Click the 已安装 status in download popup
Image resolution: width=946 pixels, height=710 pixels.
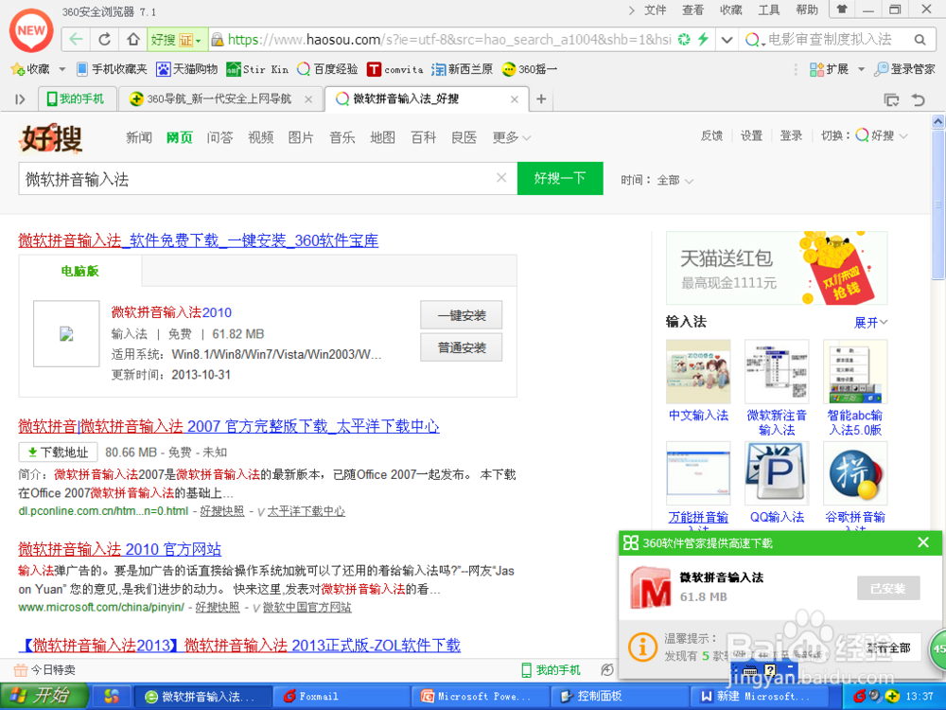887,587
